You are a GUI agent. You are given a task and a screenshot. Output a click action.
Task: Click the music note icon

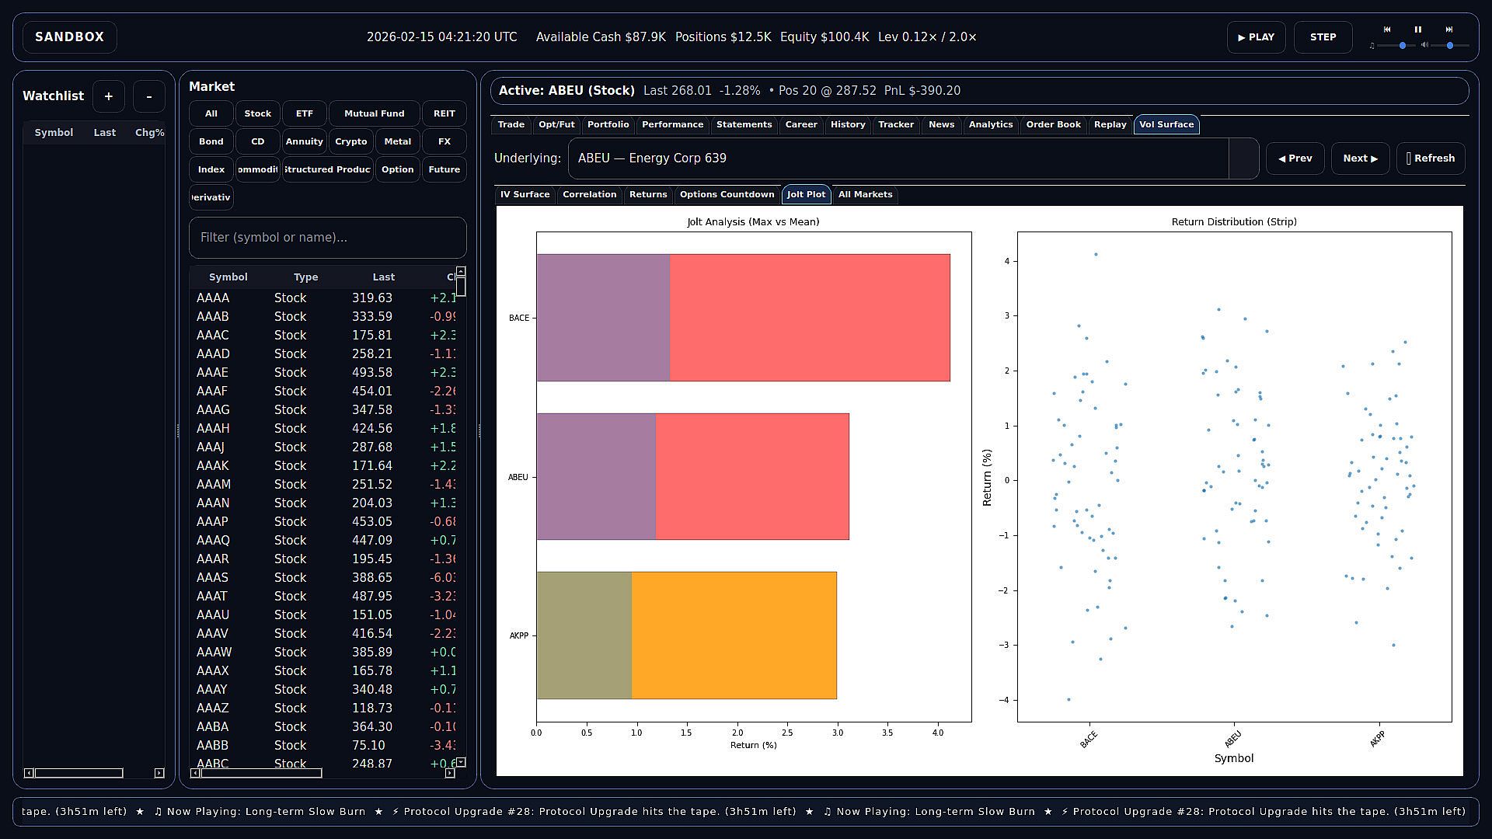tap(1372, 46)
